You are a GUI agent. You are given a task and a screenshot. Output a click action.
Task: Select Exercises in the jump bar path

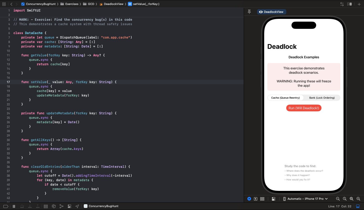(x=72, y=4)
